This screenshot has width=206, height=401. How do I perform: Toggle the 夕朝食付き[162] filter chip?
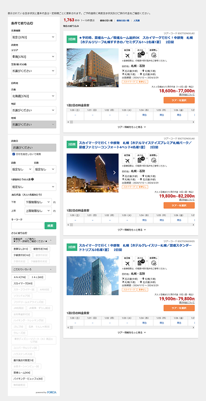[22, 255]
